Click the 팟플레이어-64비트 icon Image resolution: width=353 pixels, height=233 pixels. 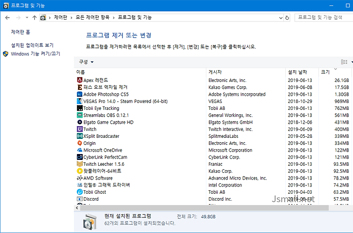(x=80, y=171)
